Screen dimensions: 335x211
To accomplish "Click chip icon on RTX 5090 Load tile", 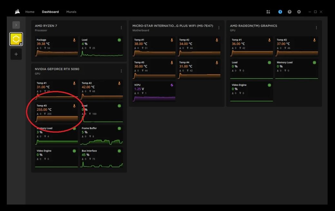I will (119, 106).
